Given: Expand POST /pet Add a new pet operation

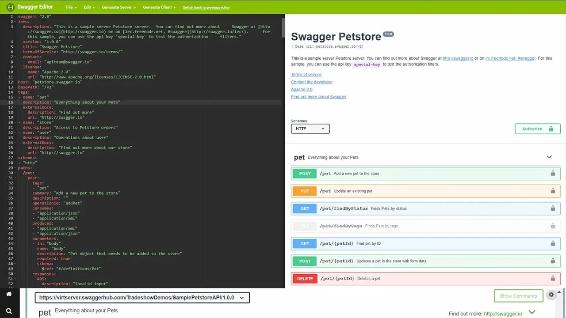Looking at the screenshot, I should click(426, 174).
